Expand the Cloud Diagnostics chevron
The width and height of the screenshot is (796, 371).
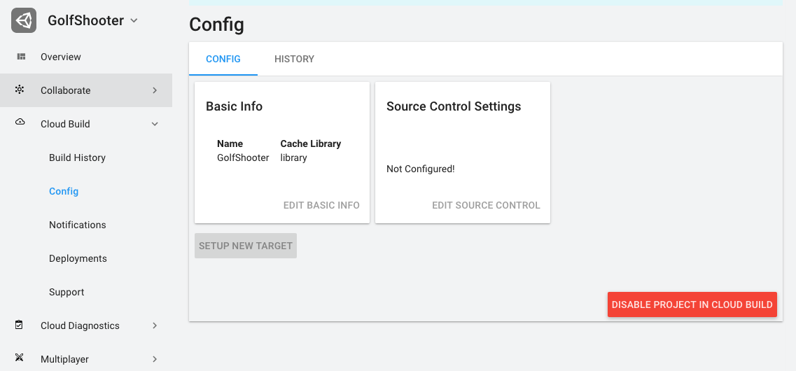coord(155,325)
